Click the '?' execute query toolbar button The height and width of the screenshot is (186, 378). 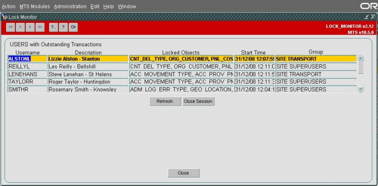pos(63,27)
